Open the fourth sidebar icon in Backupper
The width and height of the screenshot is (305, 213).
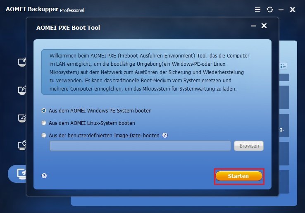pos(22,146)
